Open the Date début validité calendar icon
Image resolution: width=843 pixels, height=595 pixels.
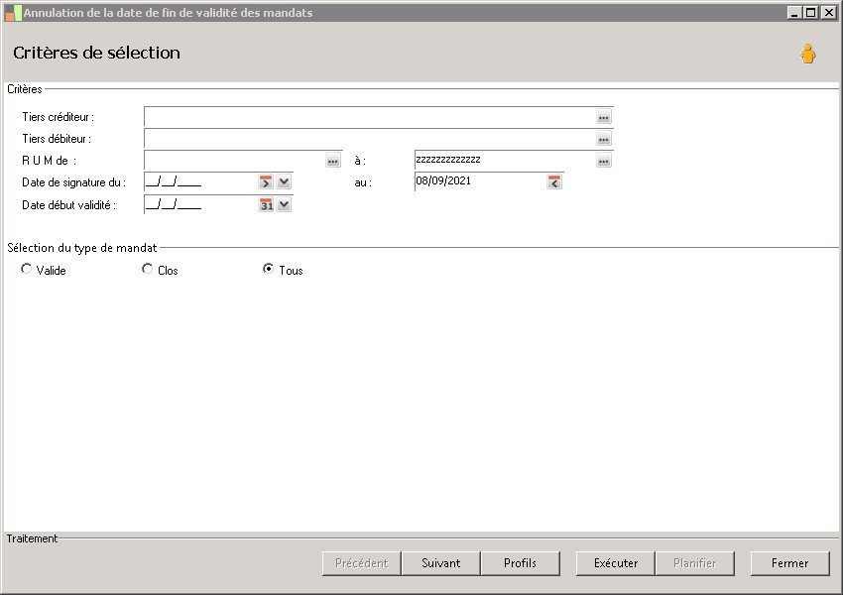(266, 205)
